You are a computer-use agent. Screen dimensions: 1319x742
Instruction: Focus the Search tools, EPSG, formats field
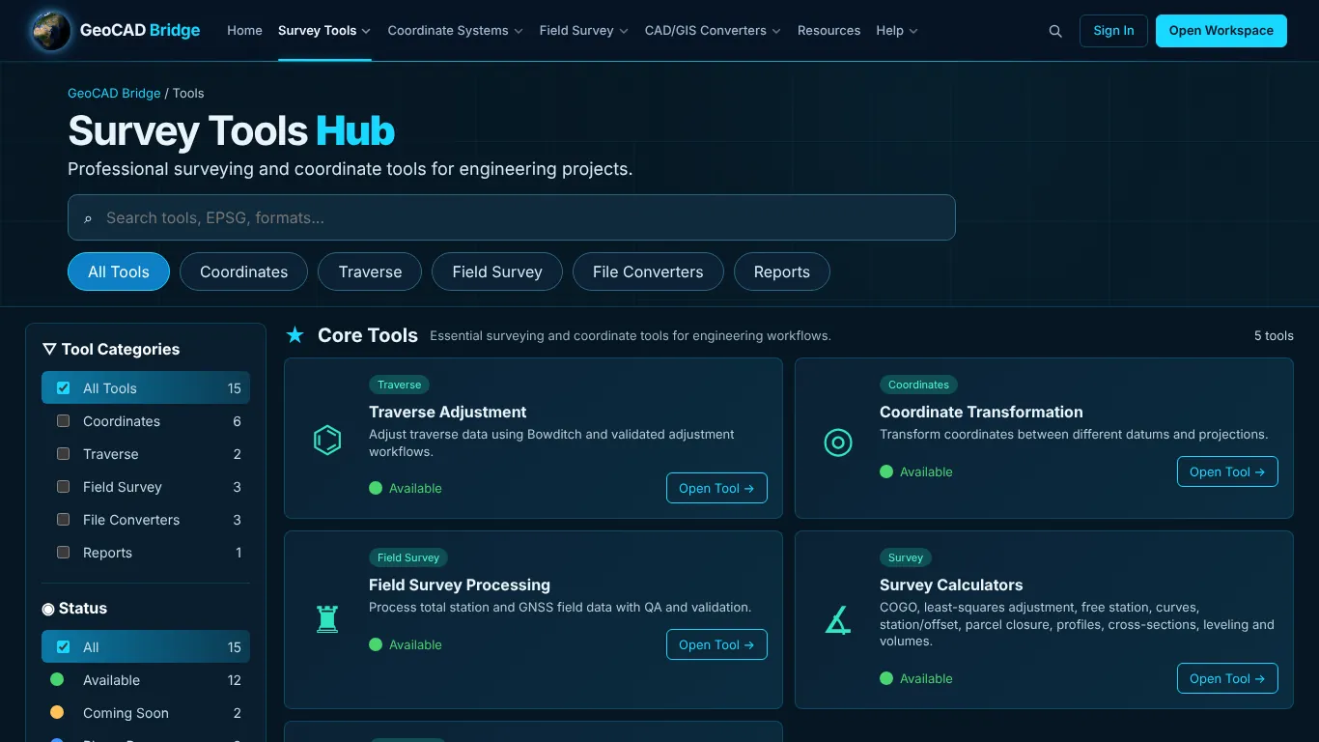512,217
